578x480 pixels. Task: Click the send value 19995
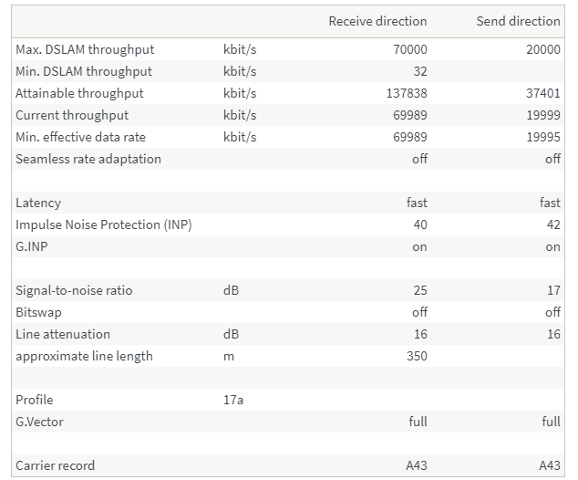tap(542, 137)
